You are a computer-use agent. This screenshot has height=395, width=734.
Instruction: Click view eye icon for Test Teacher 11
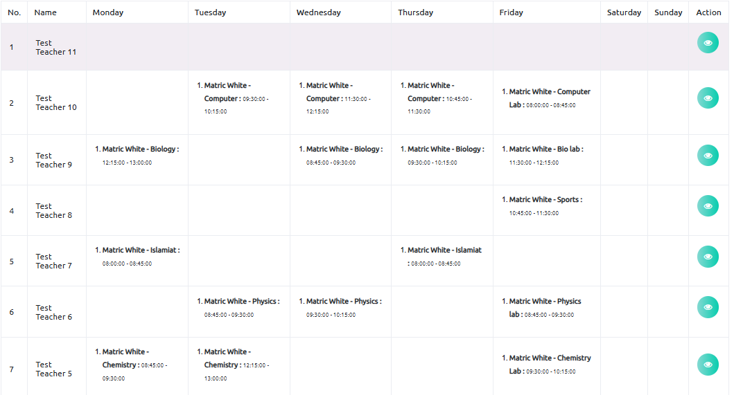[708, 43]
